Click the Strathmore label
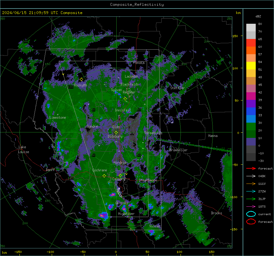Image resolution: width=274 pixels, height=256 pixels. (148, 180)
